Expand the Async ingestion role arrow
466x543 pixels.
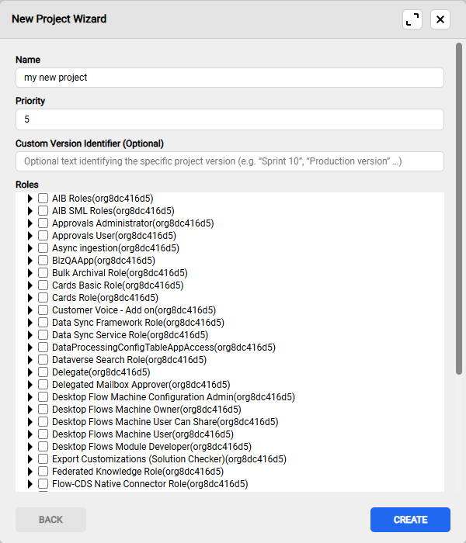(x=30, y=248)
